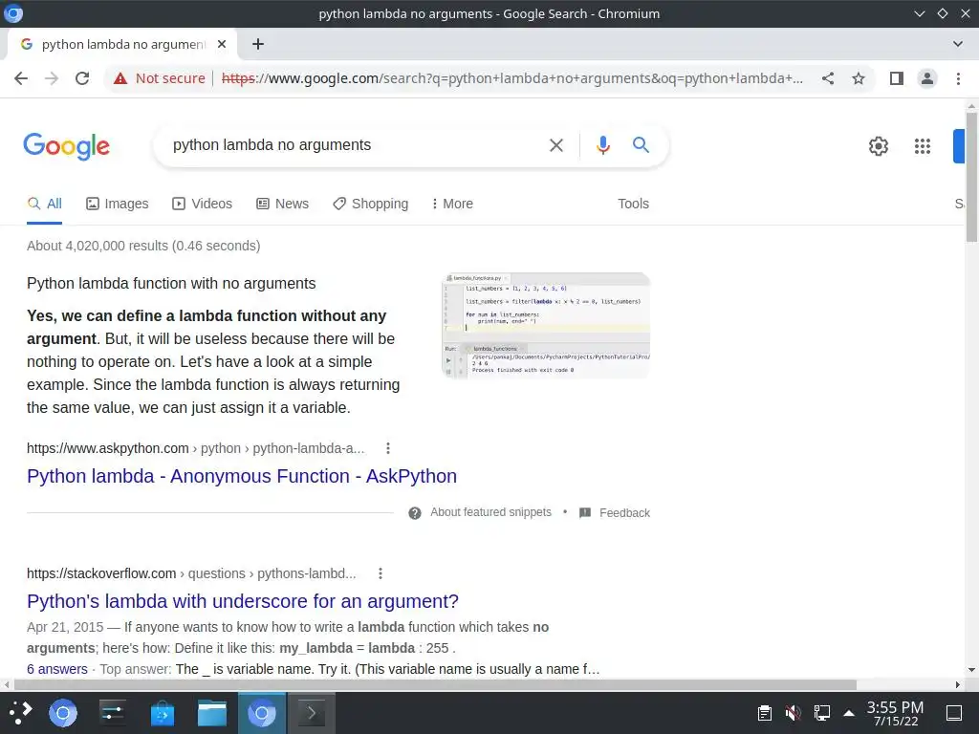Click the show desktop button
Image resolution: width=979 pixels, height=734 pixels.
click(954, 713)
